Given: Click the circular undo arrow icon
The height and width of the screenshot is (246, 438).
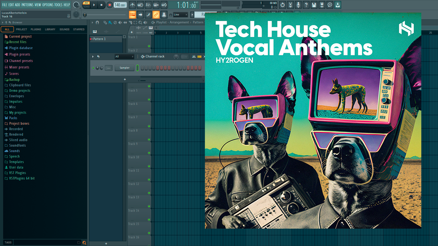Looking at the screenshot, I should 282,5.
